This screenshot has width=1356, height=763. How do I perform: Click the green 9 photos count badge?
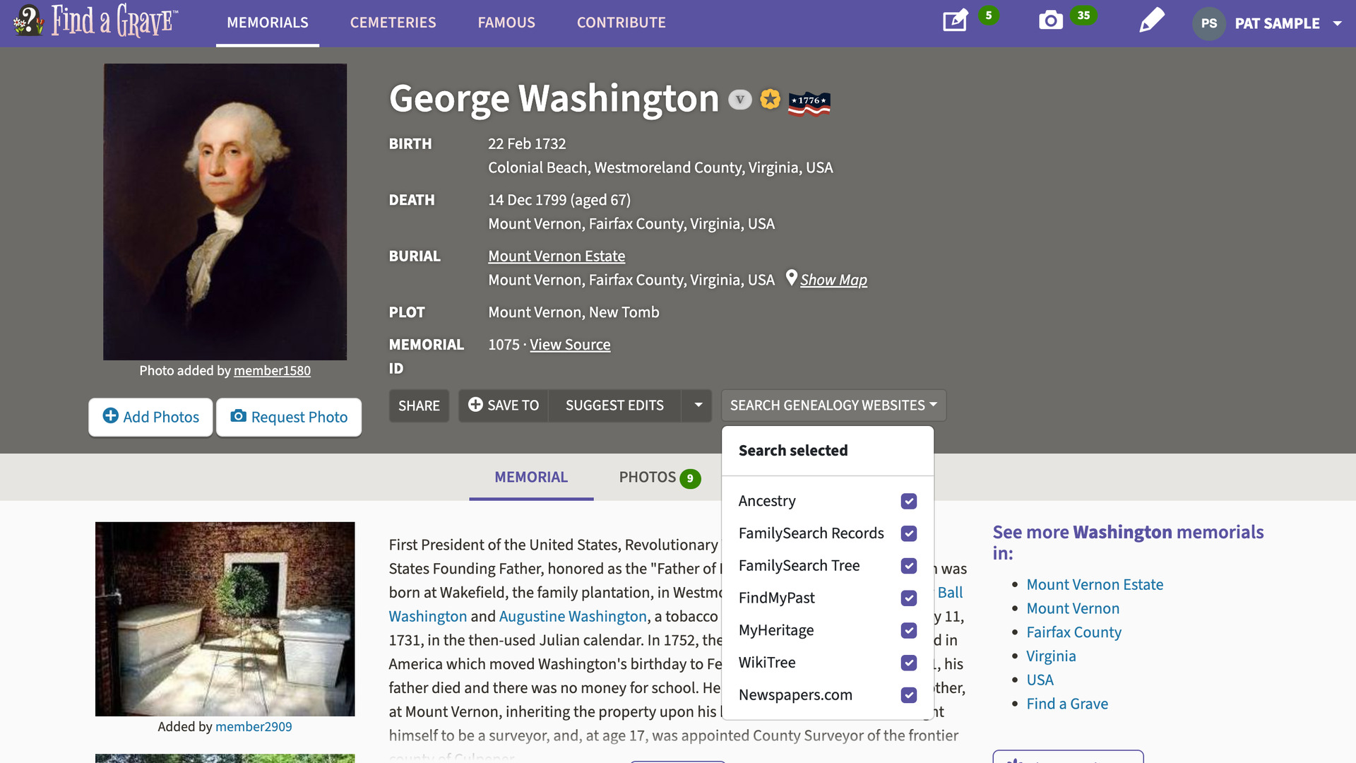690,478
